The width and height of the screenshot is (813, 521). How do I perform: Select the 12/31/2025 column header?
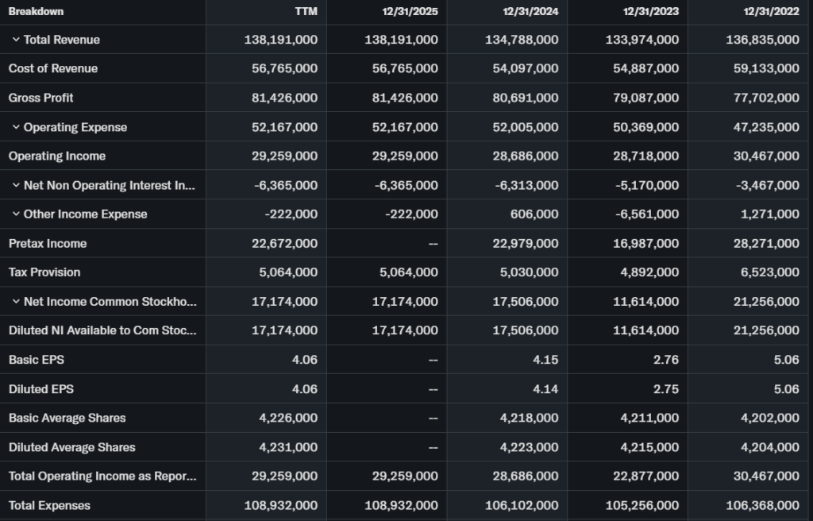pyautogui.click(x=410, y=12)
